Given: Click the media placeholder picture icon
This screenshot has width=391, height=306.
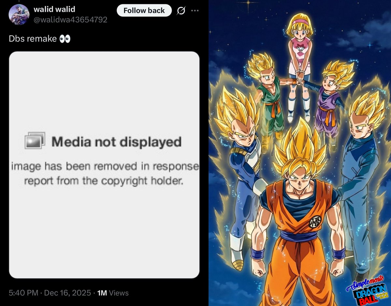Looking at the screenshot, I should tap(35, 141).
